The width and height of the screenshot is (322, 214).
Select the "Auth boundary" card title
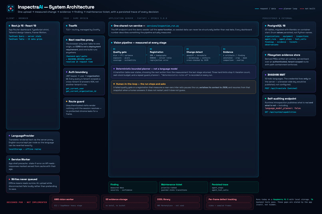pyautogui.click(x=78, y=72)
